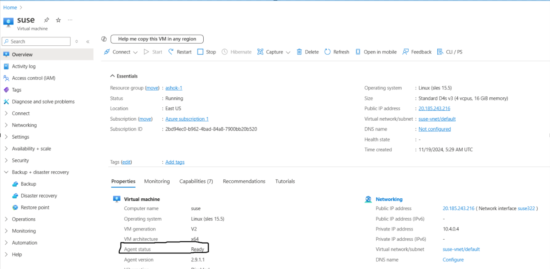Click the Disaster recovery cloud icon
Image resolution: width=550 pixels, height=269 pixels.
(15, 196)
